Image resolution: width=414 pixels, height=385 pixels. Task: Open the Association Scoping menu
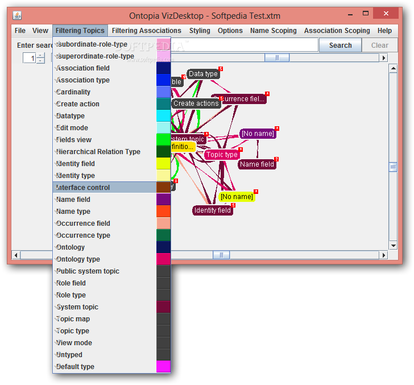point(337,31)
